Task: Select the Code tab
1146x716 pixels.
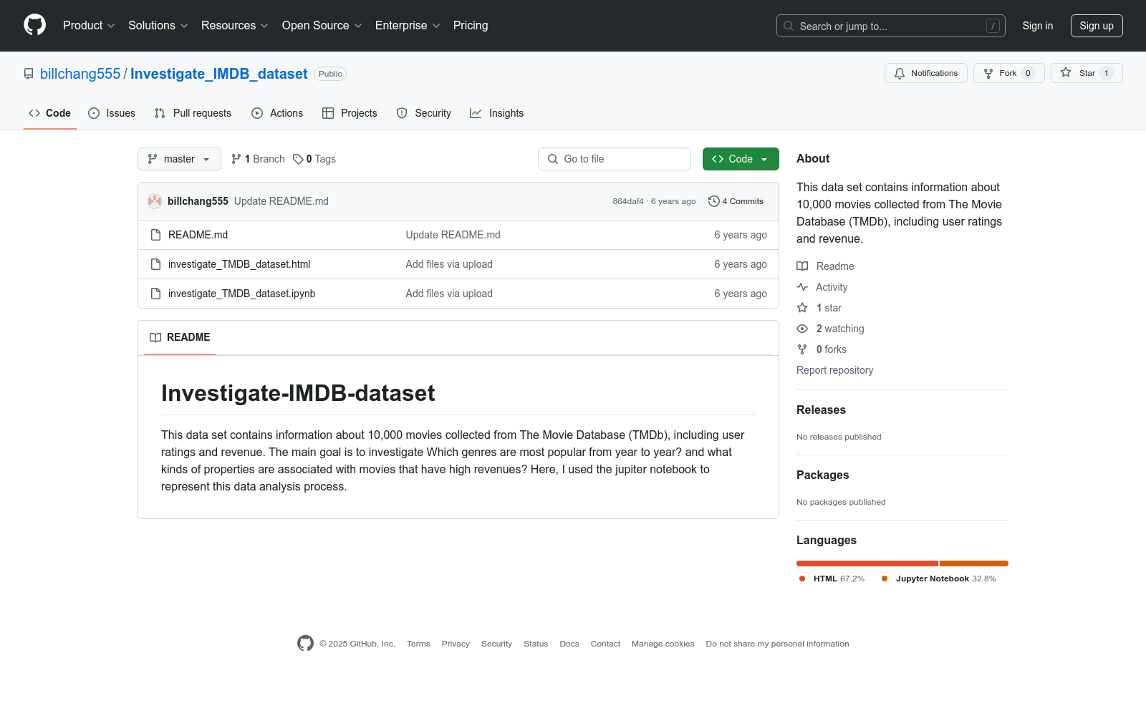Action: click(x=50, y=113)
